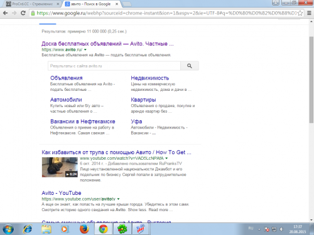Close the Google search tab
The image size is (314, 235).
[117, 4]
